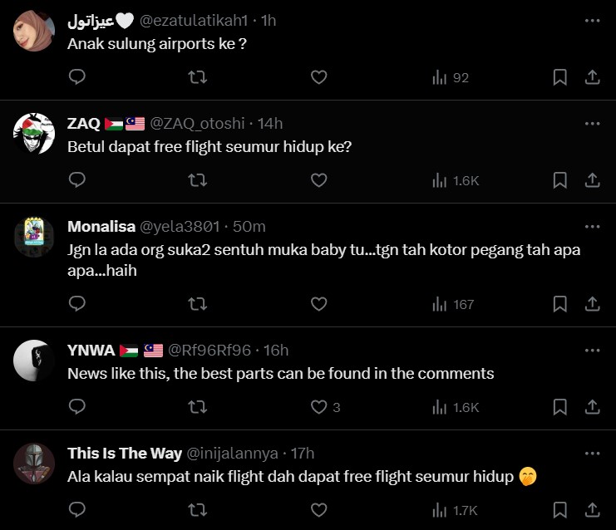Reply to This Is The Way's tweet
Screen dimensions: 616x530
tap(77, 509)
